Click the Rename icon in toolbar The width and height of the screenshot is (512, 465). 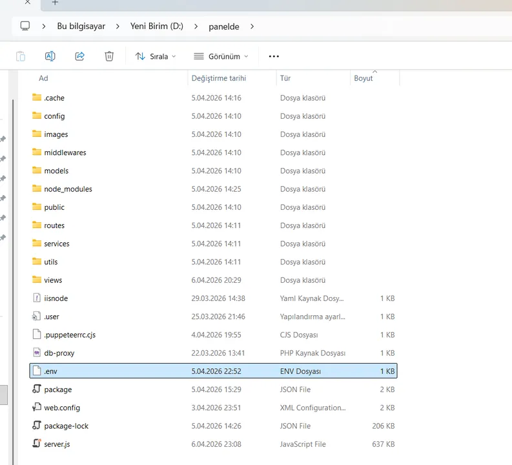click(50, 56)
